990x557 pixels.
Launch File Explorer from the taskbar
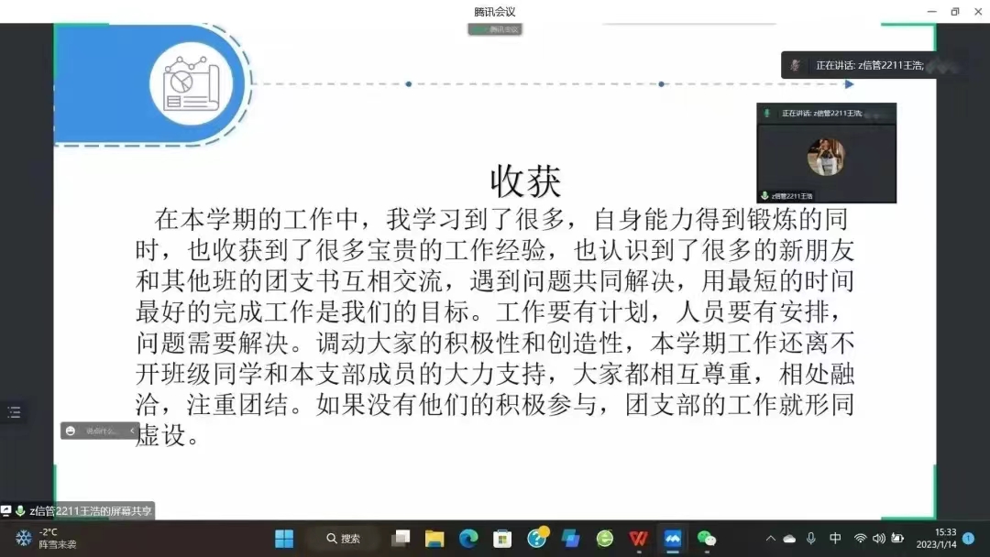434,538
